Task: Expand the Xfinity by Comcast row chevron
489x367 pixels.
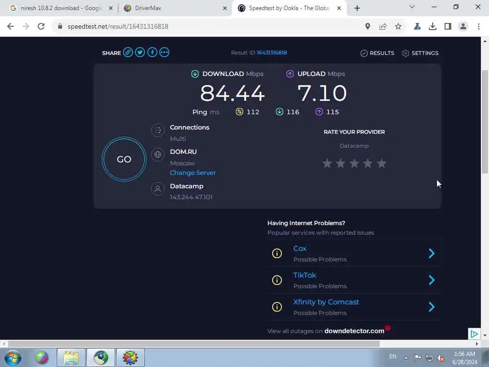Action: 432,307
